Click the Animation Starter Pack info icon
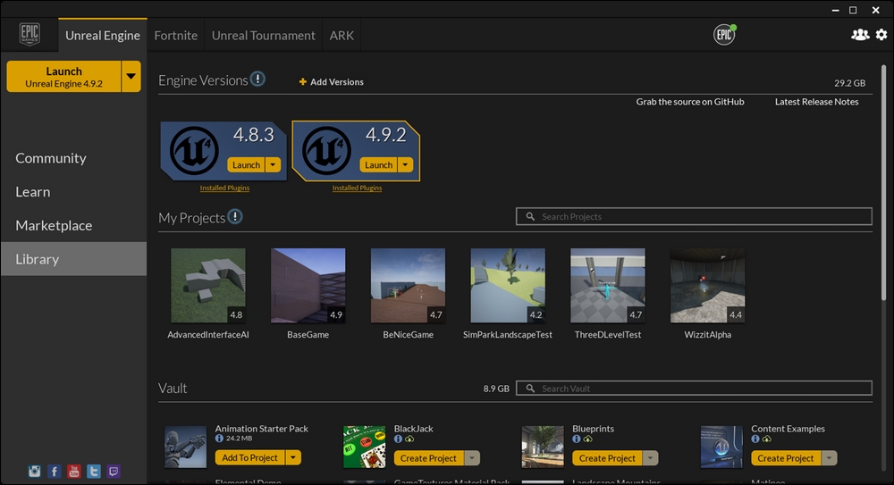 [219, 439]
